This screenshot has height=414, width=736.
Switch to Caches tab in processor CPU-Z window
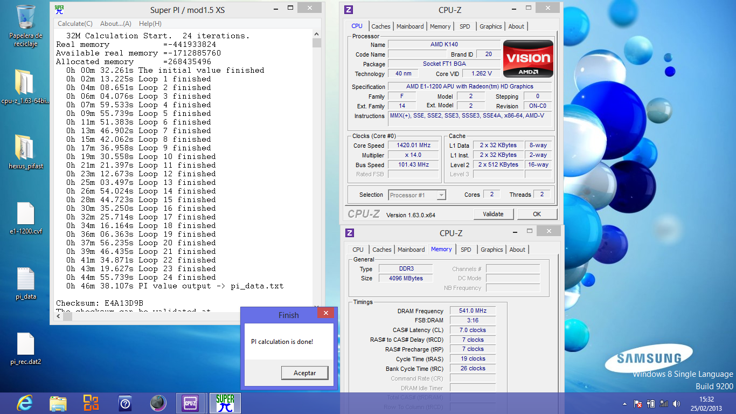click(381, 26)
